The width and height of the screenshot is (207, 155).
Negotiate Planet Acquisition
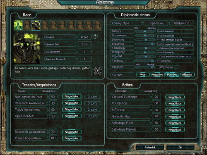pyautogui.click(x=72, y=138)
